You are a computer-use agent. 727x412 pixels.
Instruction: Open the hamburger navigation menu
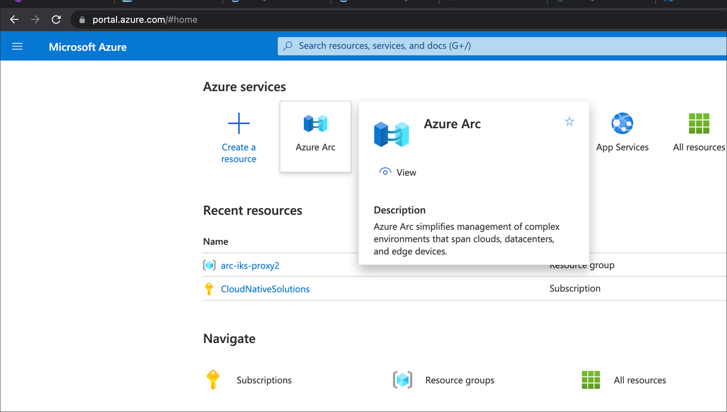[x=17, y=46]
